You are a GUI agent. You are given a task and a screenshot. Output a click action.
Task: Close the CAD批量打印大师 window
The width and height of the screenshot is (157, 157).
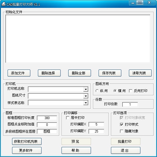149,3
